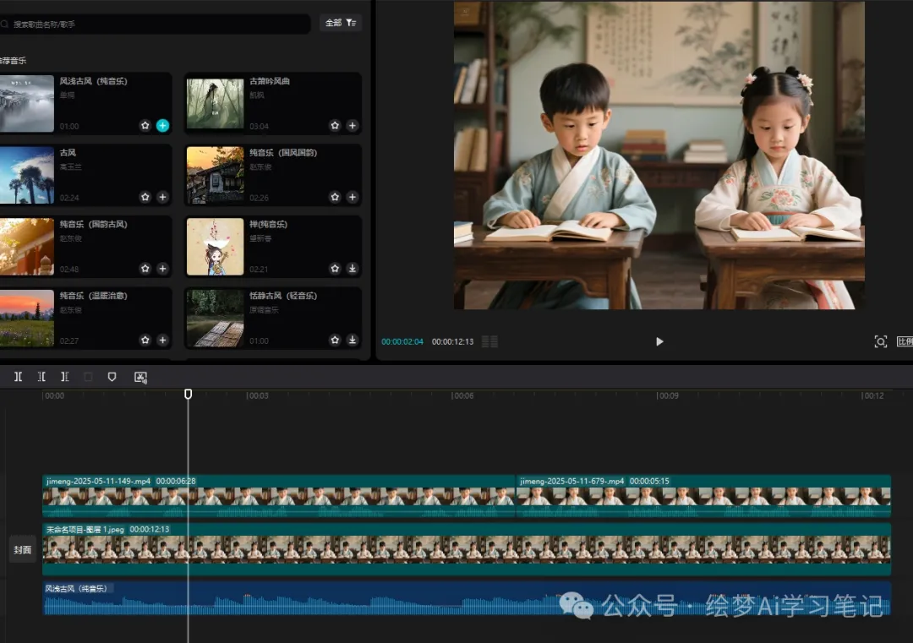913x643 pixels.
Task: Click the add button on 古风 by 毛玉兰
Action: coord(161,197)
